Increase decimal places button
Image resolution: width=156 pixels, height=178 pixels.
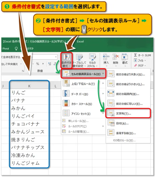pyautogui.click(x=50, y=64)
